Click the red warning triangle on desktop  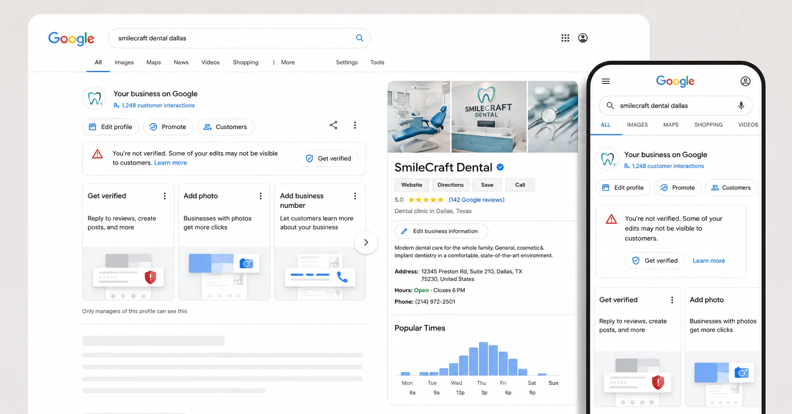[97, 154]
